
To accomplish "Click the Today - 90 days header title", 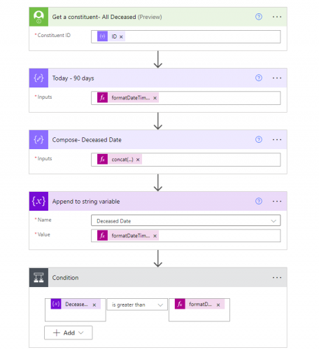I will 73,78.
